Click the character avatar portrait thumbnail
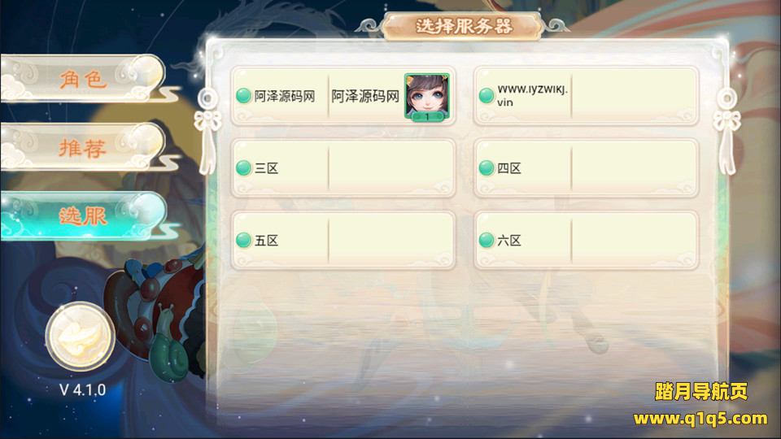The height and width of the screenshot is (439, 781). tap(427, 97)
